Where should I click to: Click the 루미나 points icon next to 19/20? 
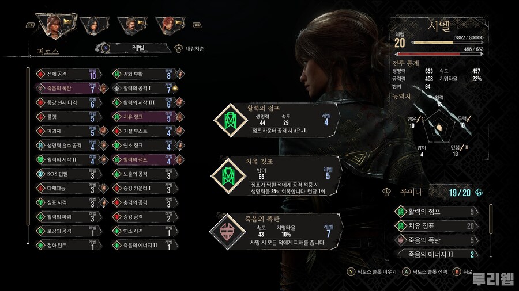479,192
